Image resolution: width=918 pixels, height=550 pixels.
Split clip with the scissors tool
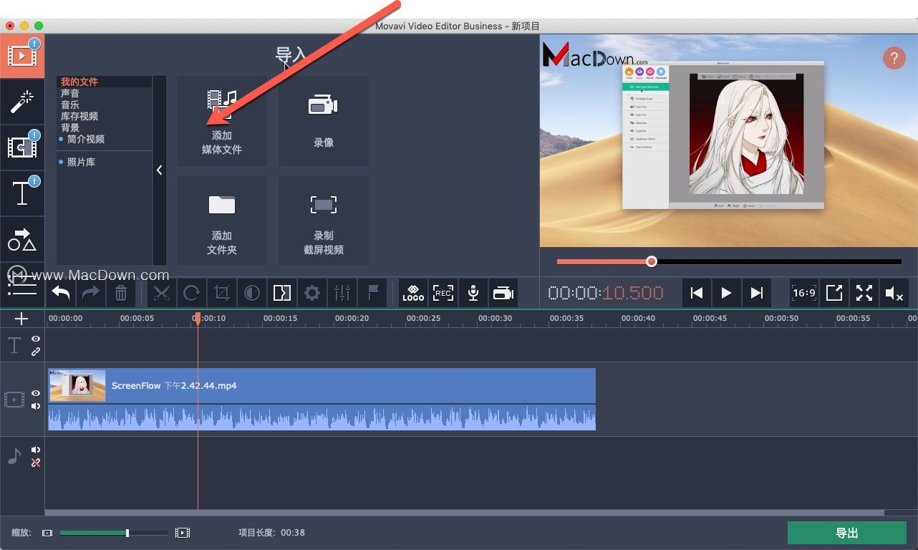[162, 293]
